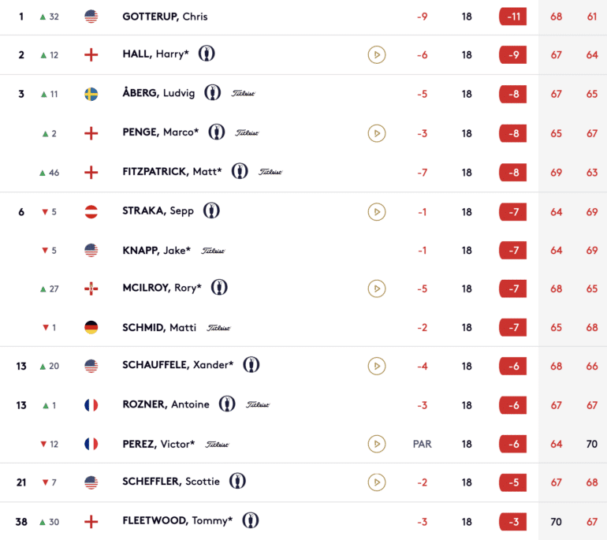This screenshot has width=607, height=540.
Task: Click the Germany flag next to Matti Schmid
Action: pyautogui.click(x=91, y=327)
